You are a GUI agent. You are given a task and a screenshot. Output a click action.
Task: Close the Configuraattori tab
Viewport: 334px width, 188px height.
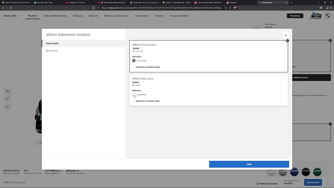287,3
